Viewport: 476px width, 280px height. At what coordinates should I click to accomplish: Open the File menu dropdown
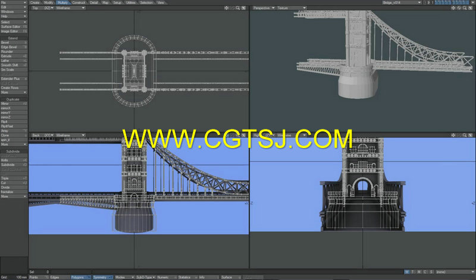coord(14,2)
